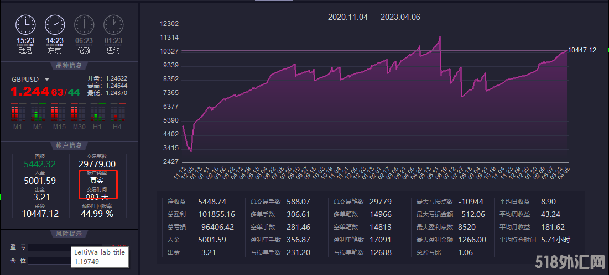Select the M15 timeframe signal meter
The image size is (609, 275).
click(x=58, y=114)
